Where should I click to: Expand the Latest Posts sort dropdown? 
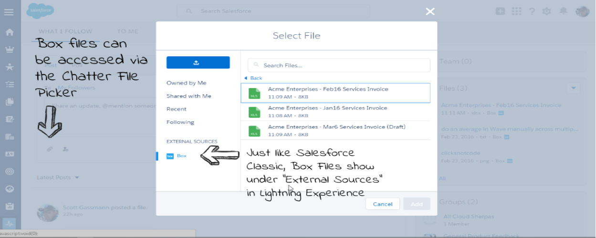[x=76, y=178]
